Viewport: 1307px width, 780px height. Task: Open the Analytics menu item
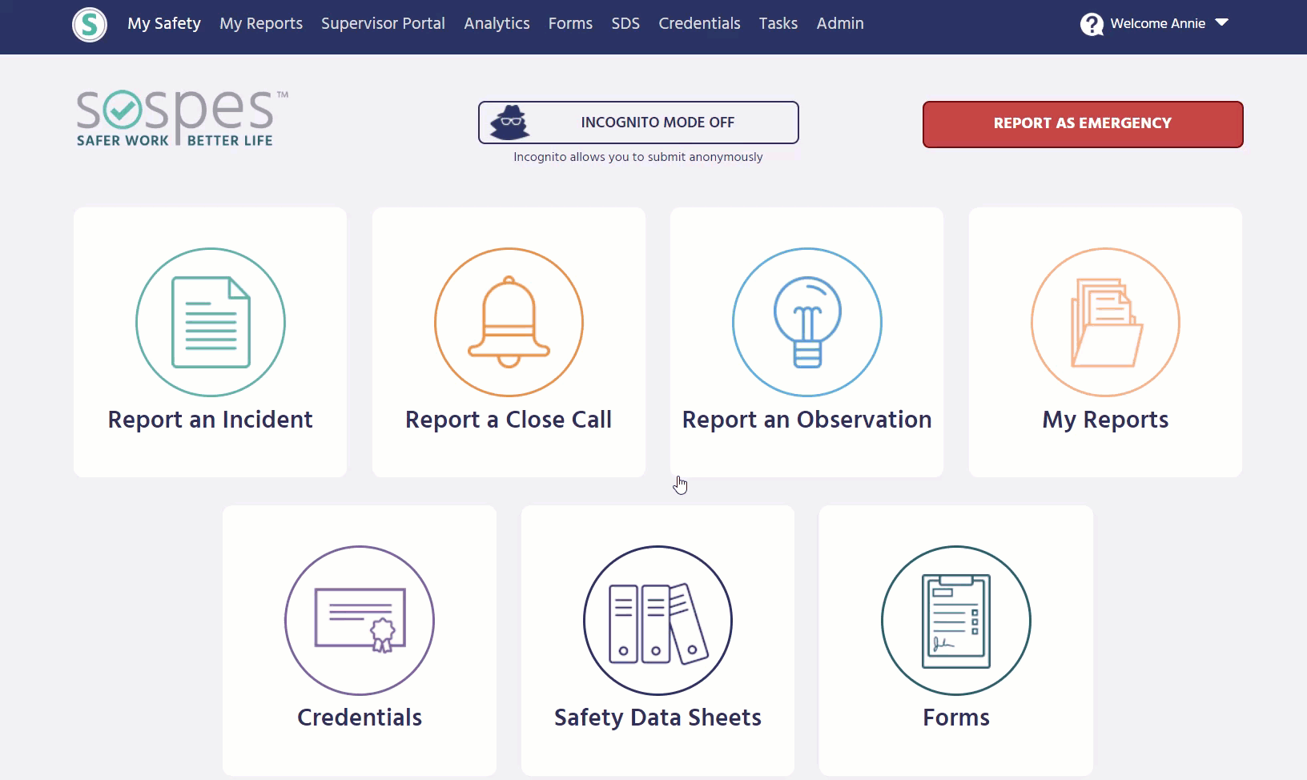(497, 23)
